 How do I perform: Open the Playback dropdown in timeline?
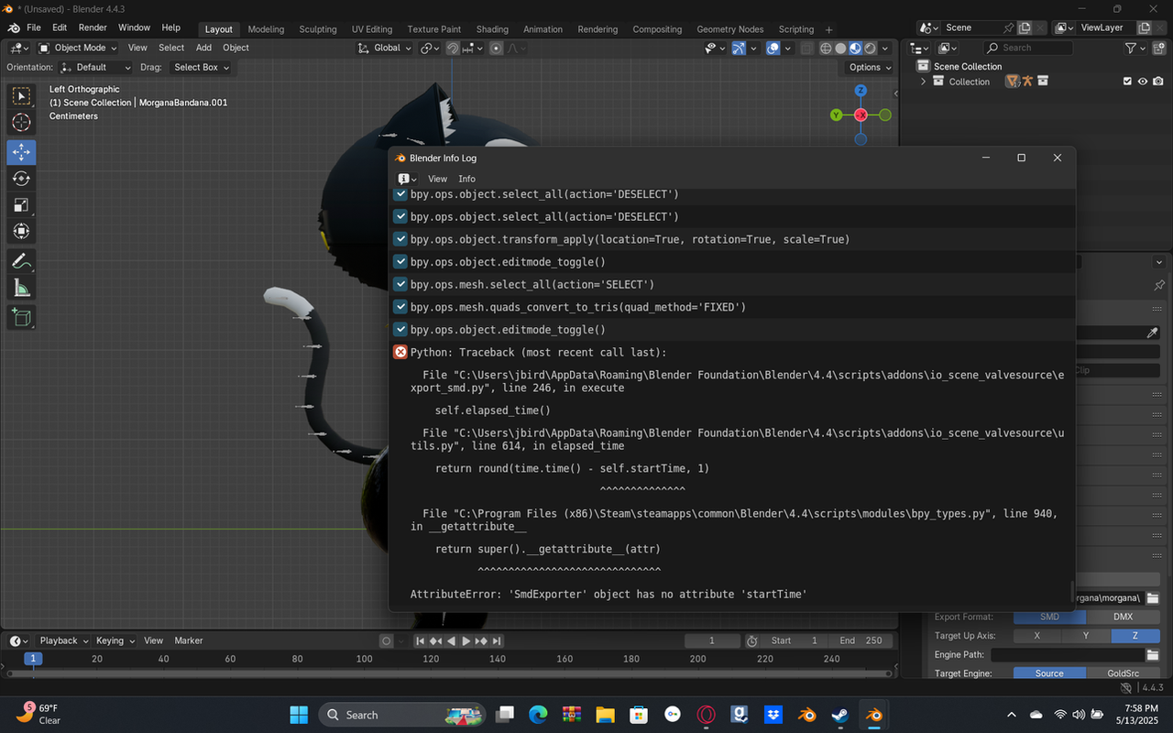click(63, 640)
